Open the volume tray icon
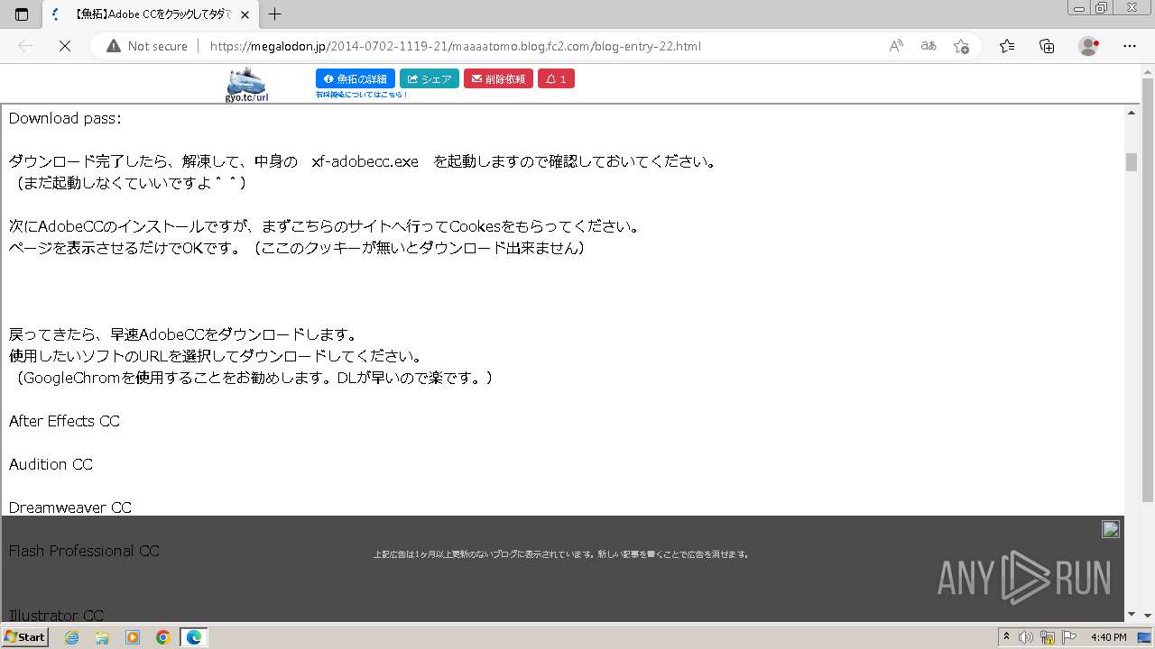This screenshot has height=649, width=1155. [1027, 637]
